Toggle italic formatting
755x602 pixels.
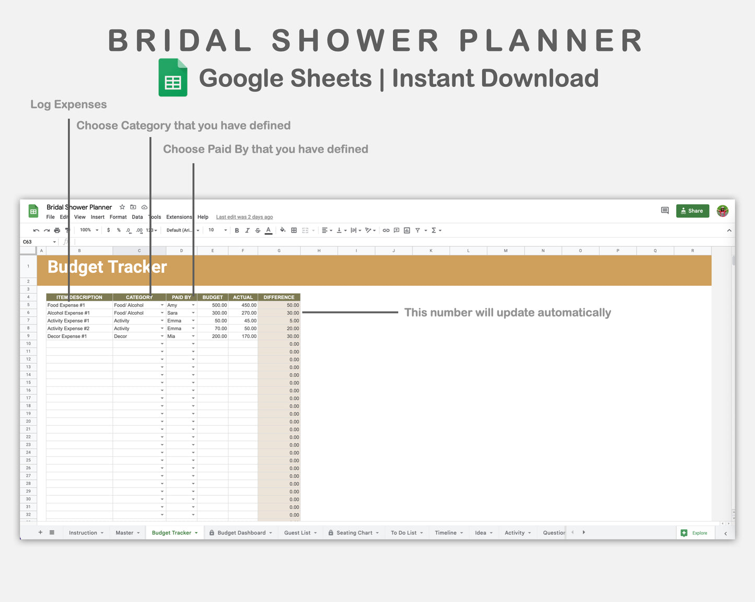click(247, 230)
